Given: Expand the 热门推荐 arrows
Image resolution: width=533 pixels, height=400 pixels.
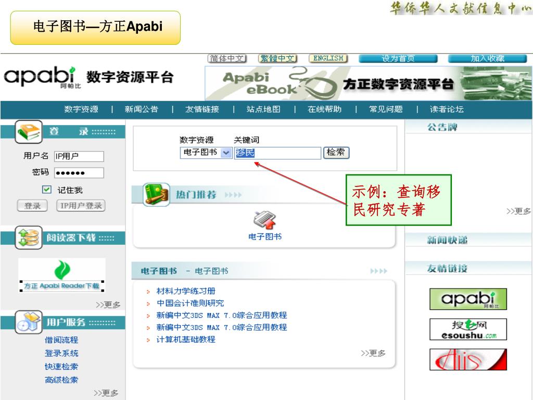Looking at the screenshot, I should [x=233, y=195].
